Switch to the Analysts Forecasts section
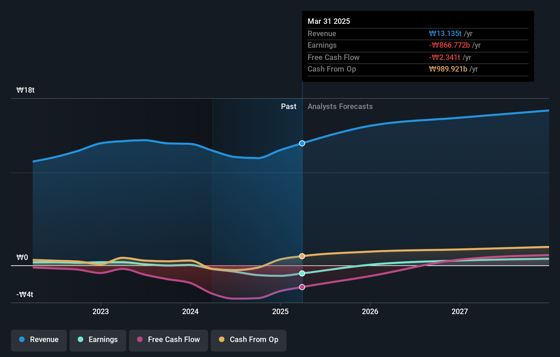This screenshot has width=560, height=357. pos(340,106)
